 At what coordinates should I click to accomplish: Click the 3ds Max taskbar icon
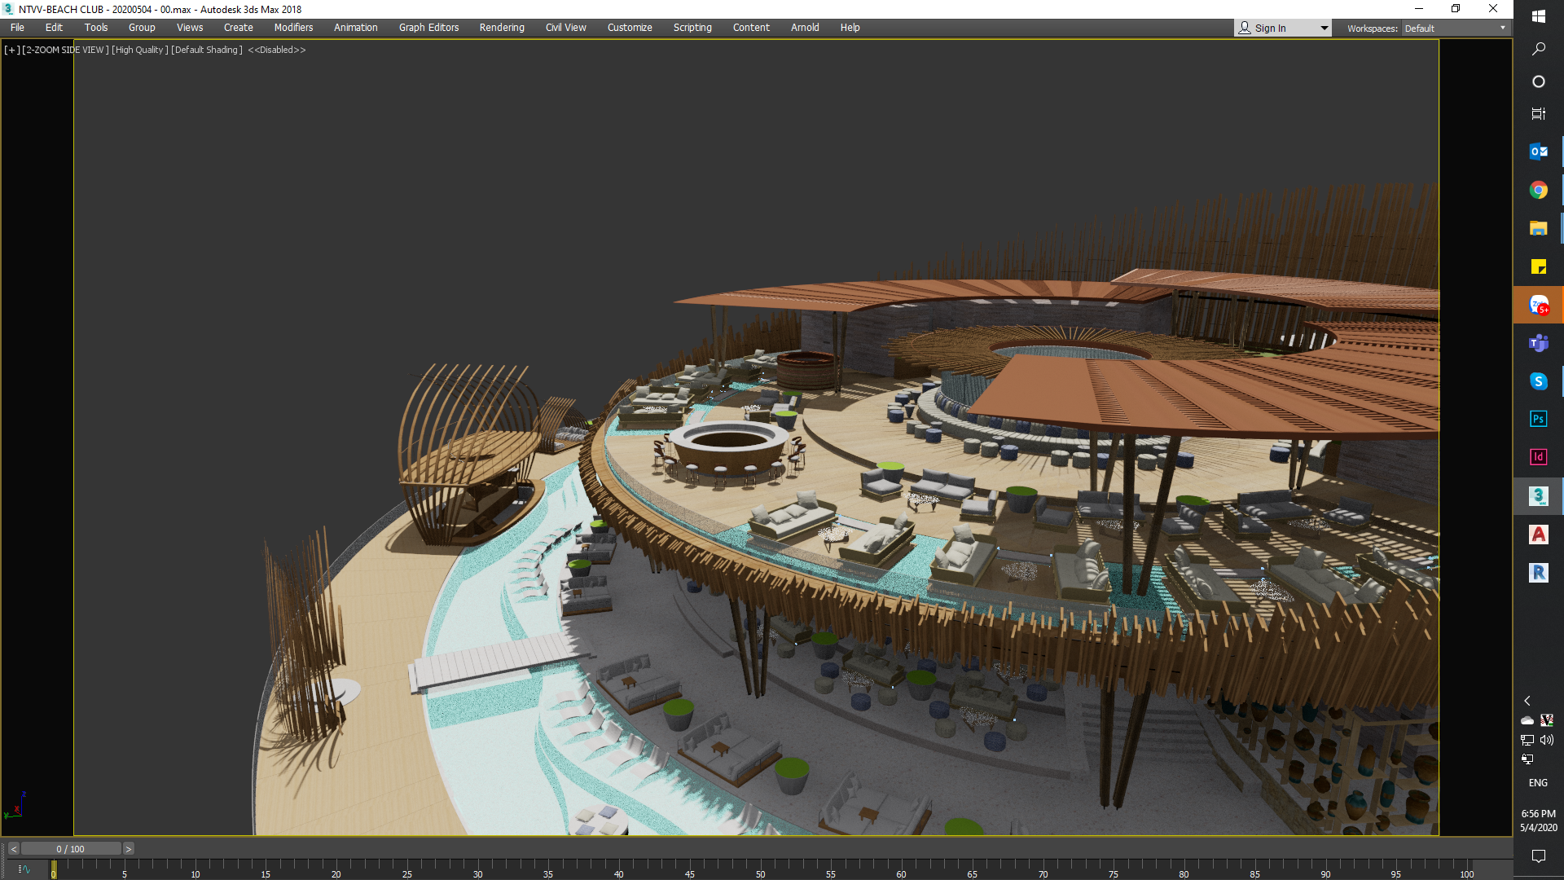(x=1538, y=495)
